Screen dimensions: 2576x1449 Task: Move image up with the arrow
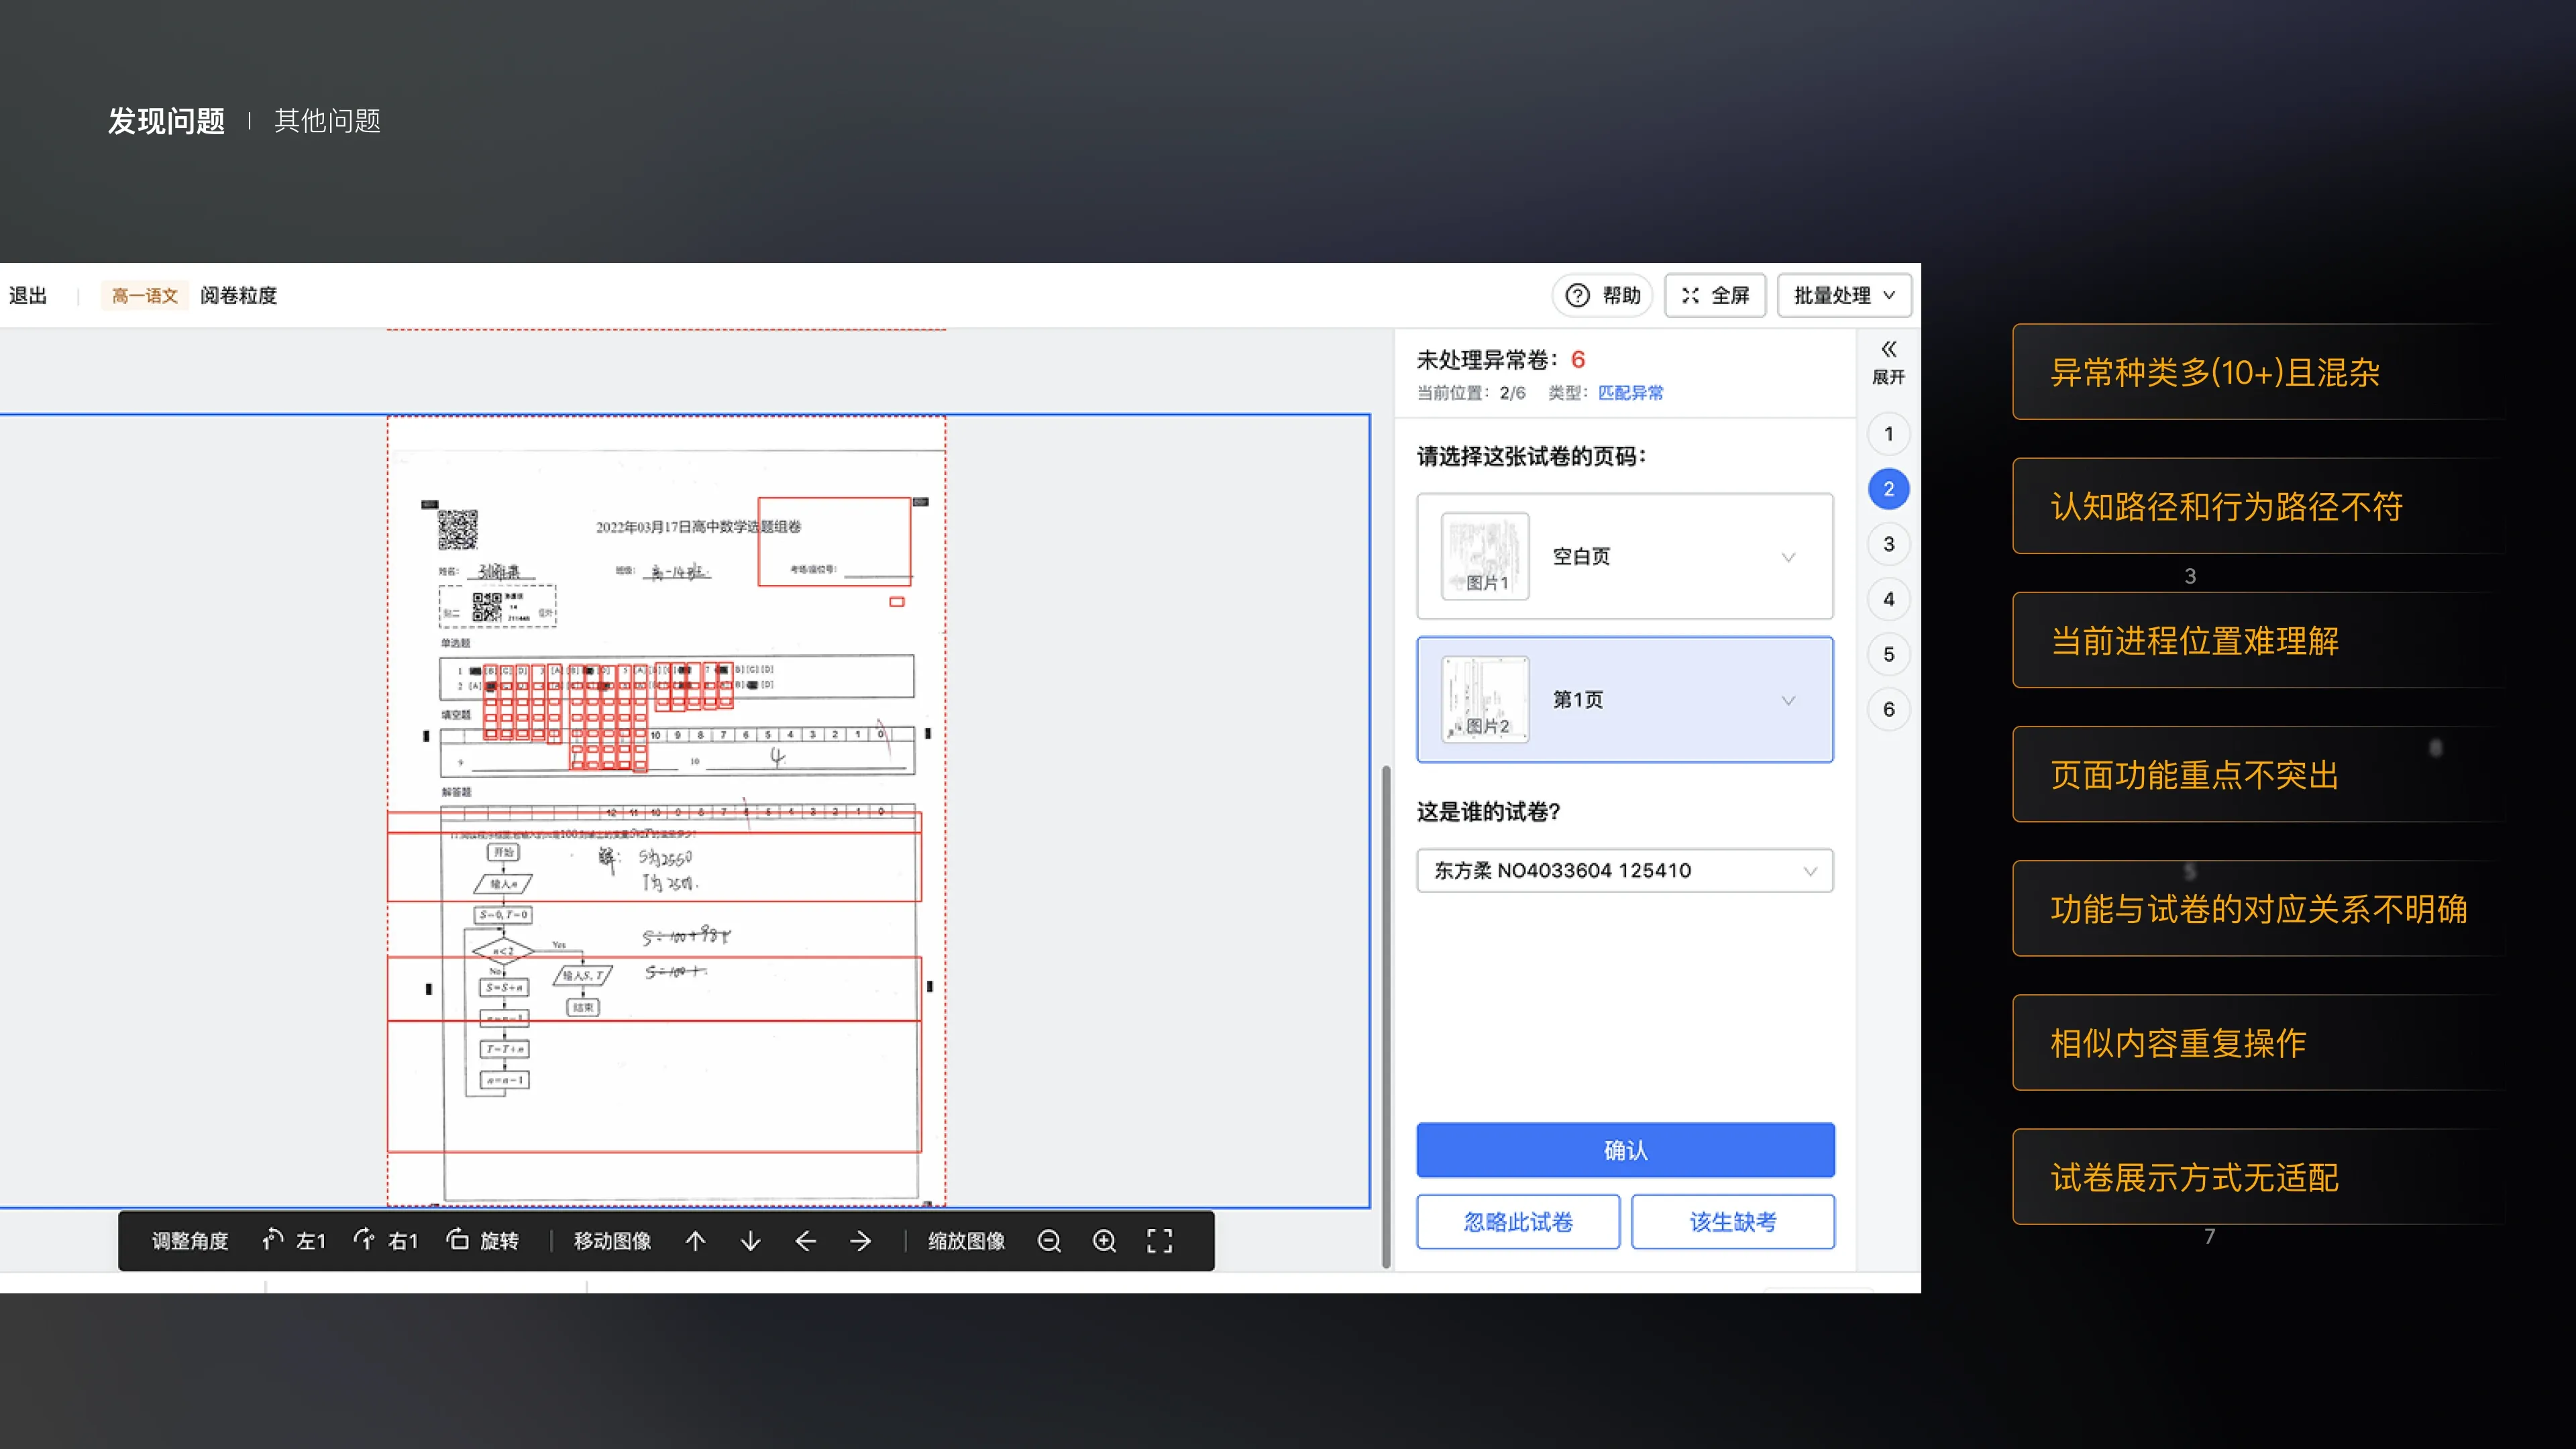(x=695, y=1241)
